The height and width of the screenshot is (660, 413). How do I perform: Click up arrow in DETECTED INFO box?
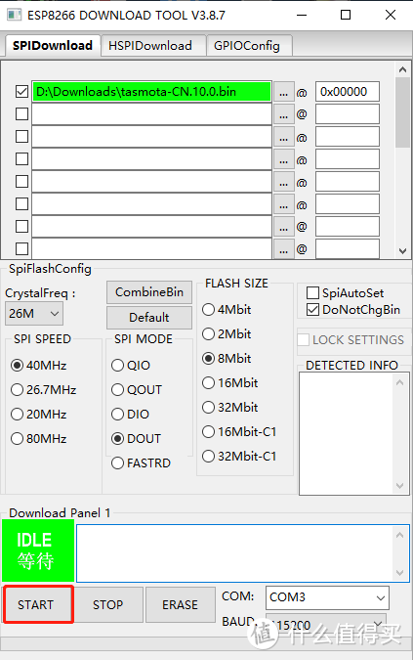pyautogui.click(x=399, y=382)
